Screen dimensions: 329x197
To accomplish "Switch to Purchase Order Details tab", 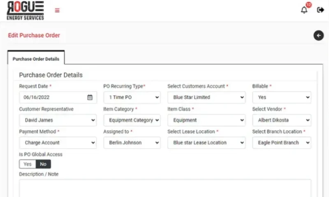I will pos(36,59).
